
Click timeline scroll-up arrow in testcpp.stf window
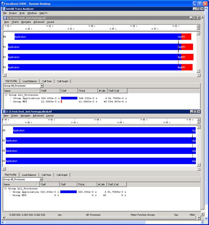198,33
